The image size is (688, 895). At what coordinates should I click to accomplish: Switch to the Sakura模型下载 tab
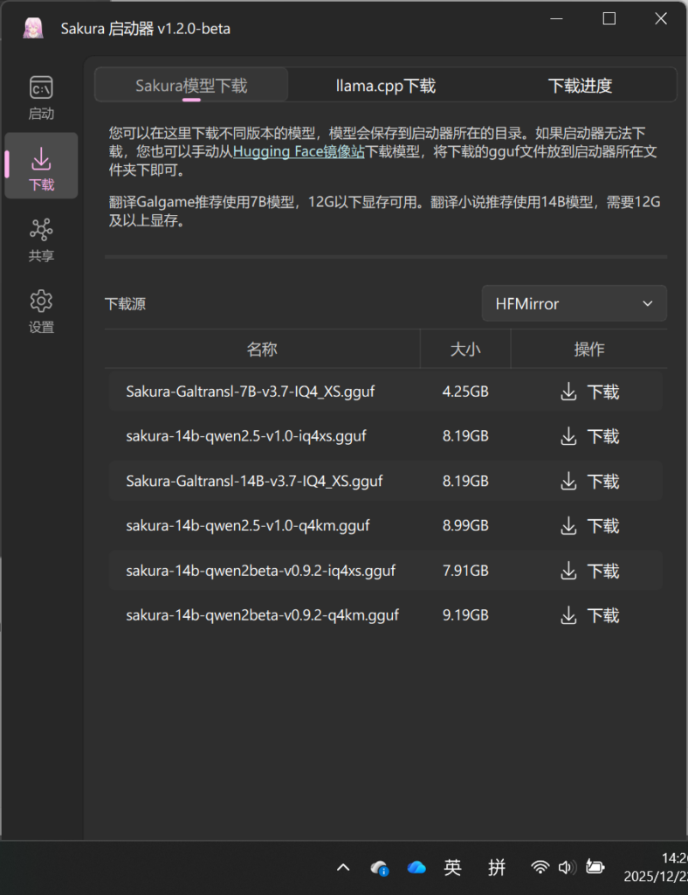[x=191, y=86]
